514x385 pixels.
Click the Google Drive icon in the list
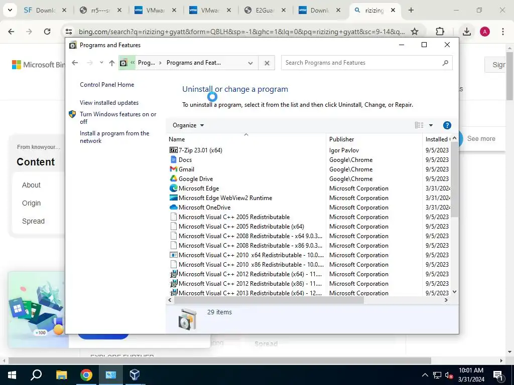tap(173, 179)
